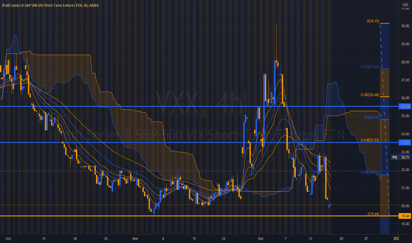The image size is (412, 243).
Task: Click the 20.00 price axis label
Action: coord(405,206)
